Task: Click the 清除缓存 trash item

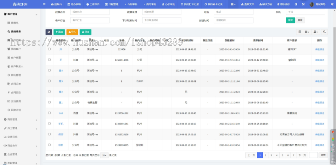Action: coord(285,4)
